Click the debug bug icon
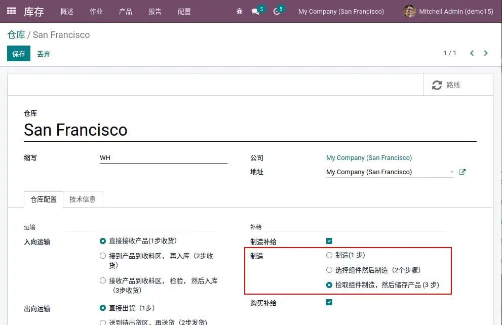This screenshot has width=502, height=325. [240, 11]
